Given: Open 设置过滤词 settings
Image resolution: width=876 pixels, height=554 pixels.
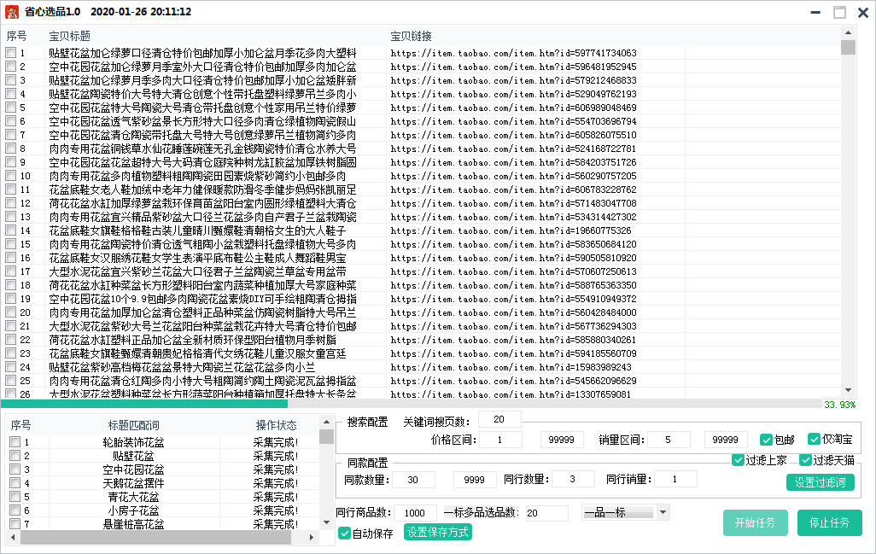Looking at the screenshot, I should click(x=820, y=481).
